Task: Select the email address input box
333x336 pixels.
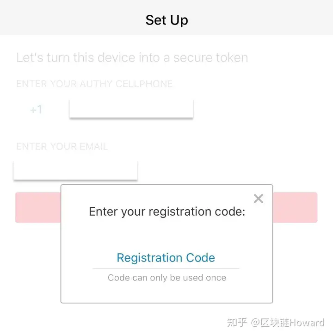Action: coord(75,170)
